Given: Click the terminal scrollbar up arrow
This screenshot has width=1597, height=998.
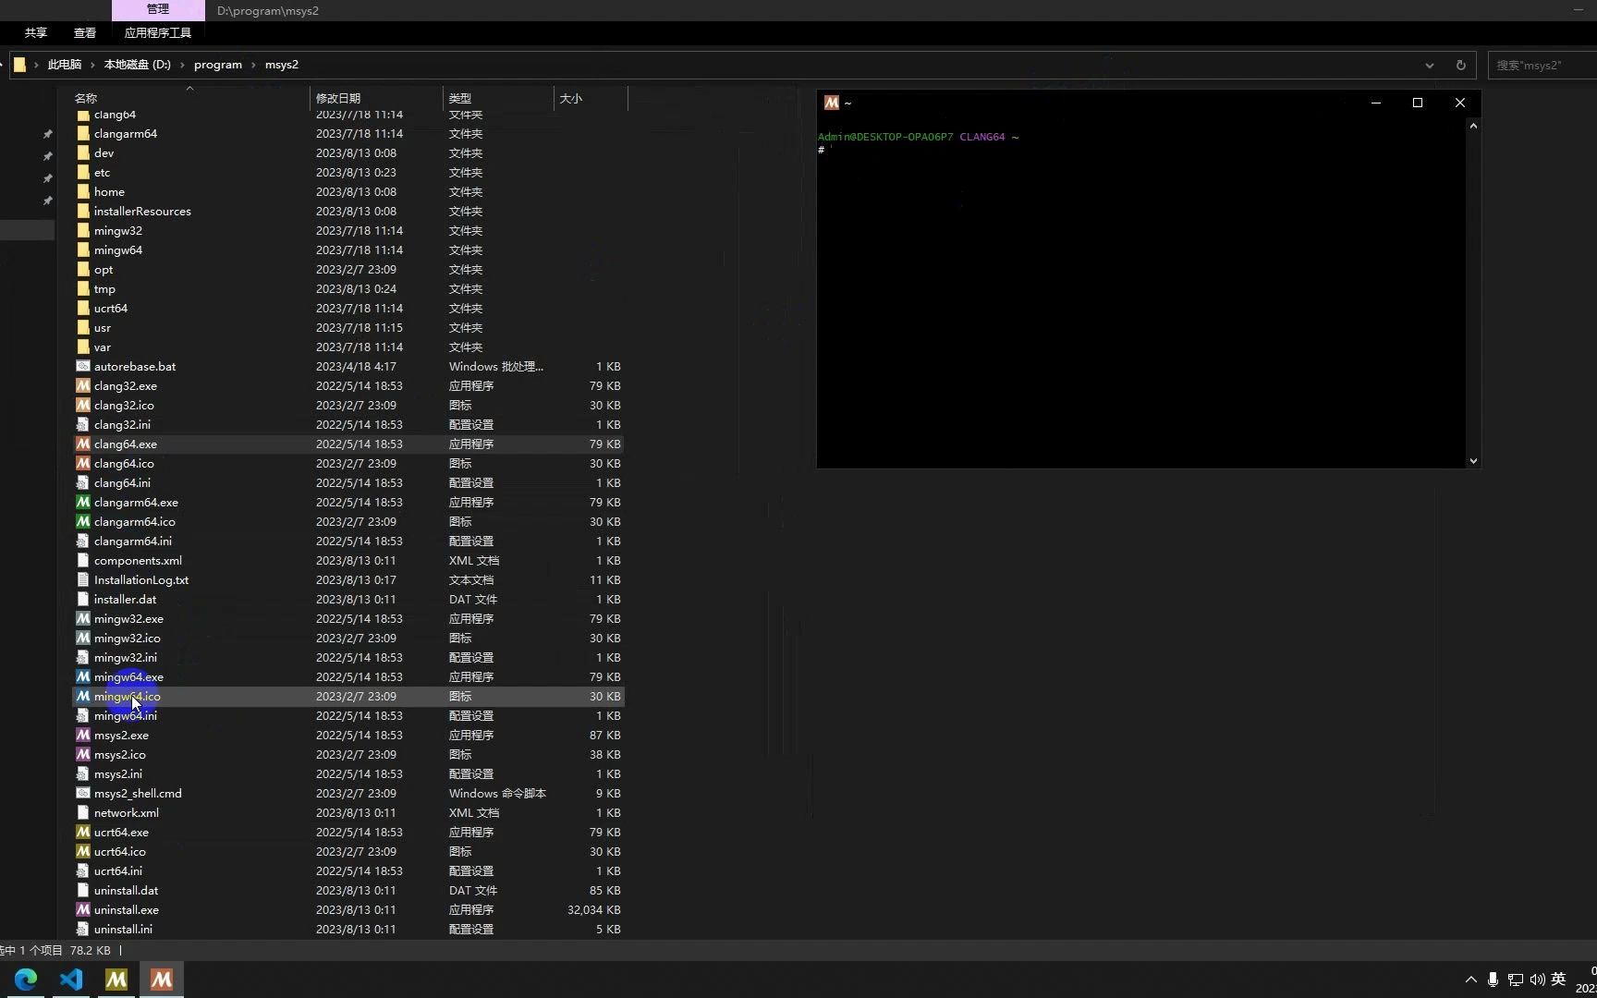Looking at the screenshot, I should (x=1473, y=126).
